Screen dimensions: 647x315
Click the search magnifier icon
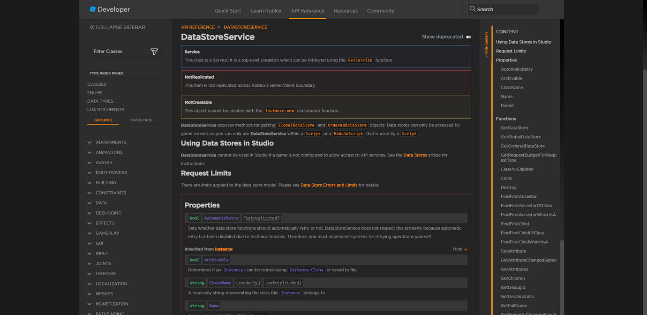pos(472,8)
